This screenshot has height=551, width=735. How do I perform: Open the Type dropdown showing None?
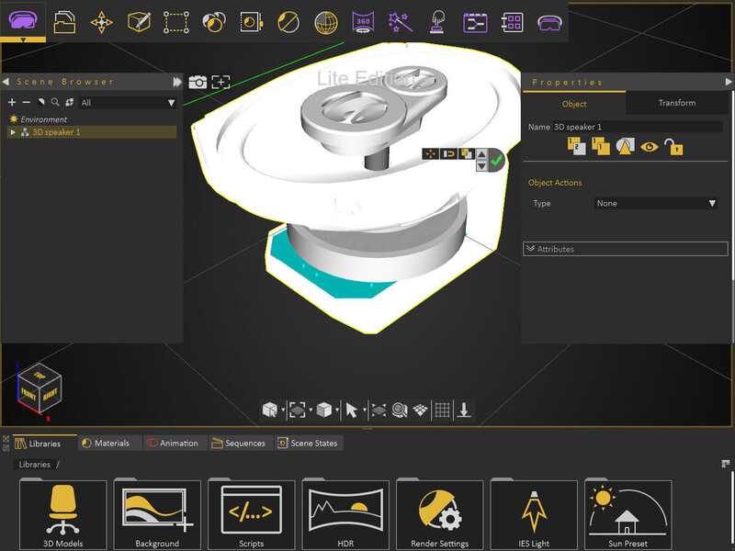click(x=655, y=203)
